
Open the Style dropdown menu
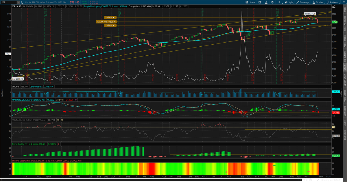pyautogui.click(x=289, y=2)
